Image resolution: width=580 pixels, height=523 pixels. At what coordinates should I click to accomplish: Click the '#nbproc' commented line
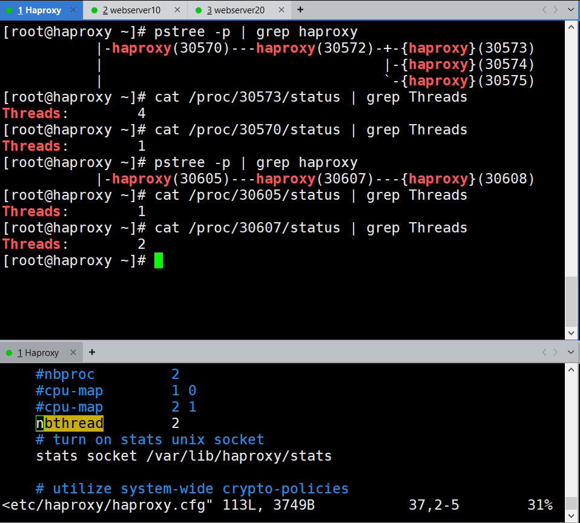coord(107,374)
